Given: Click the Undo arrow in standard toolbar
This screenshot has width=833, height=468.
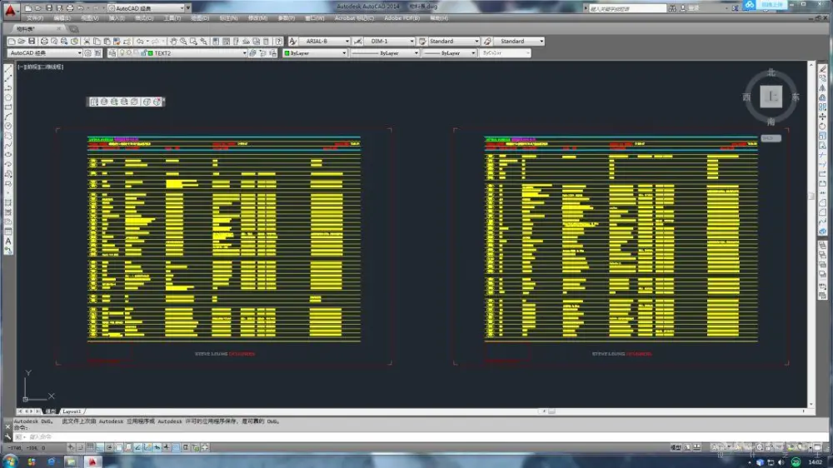Looking at the screenshot, I should [138, 41].
